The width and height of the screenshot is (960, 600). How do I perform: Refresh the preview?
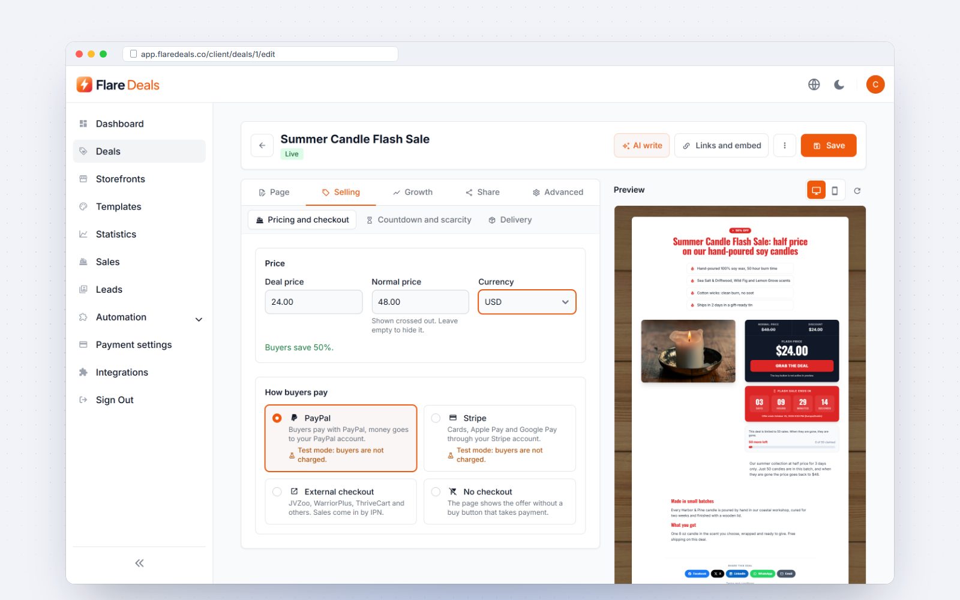(x=857, y=191)
